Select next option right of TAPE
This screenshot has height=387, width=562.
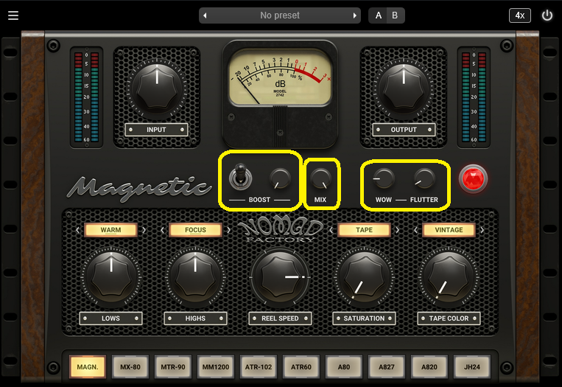[398, 230]
